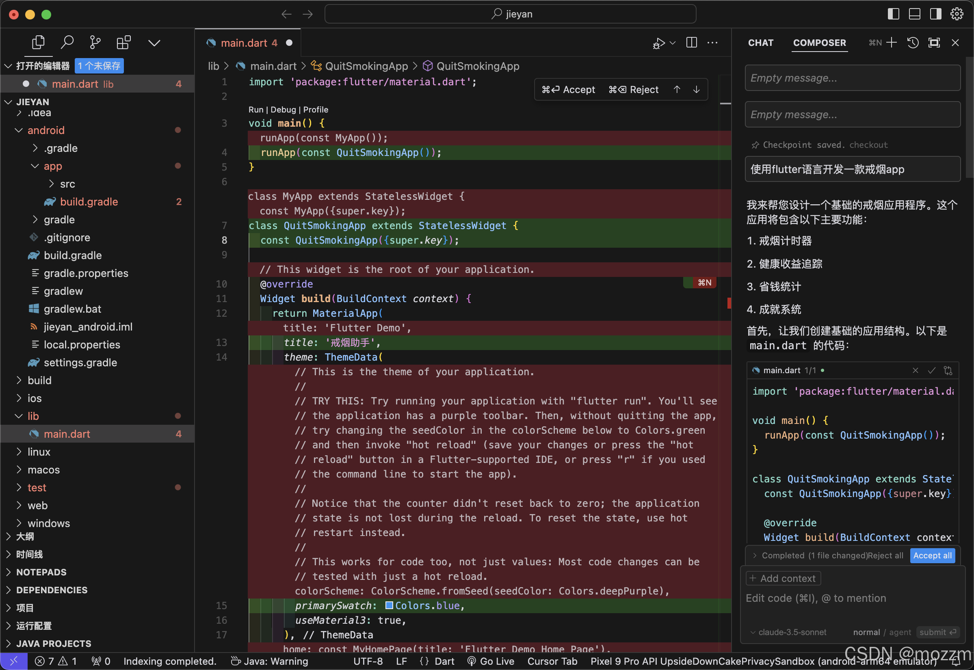Open composer history clock icon
This screenshot has width=974, height=670.
[x=913, y=42]
